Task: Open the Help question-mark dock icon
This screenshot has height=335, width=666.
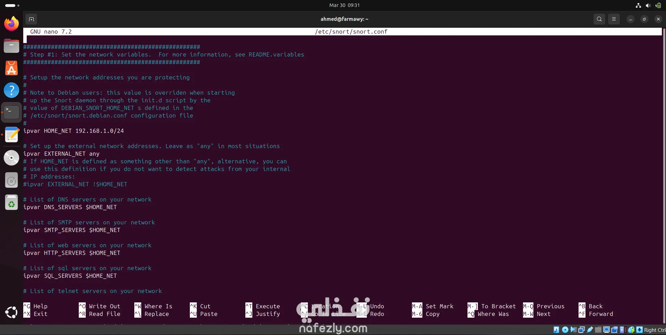Action: coord(11,90)
